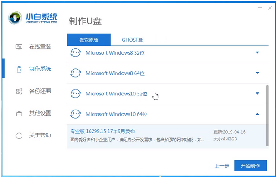This screenshot has height=180, width=278.
Task: Click the system list vertical scrollbar
Action: (x=268, y=114)
